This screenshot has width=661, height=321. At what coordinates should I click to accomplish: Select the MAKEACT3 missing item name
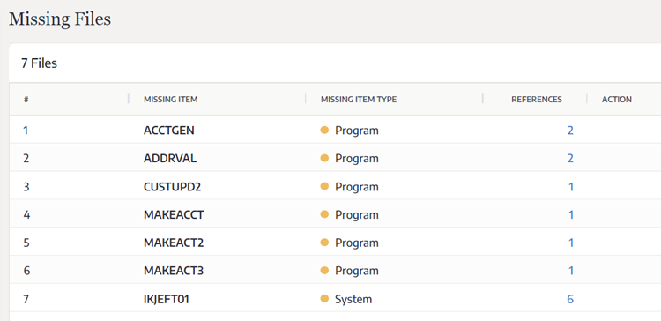tap(174, 271)
